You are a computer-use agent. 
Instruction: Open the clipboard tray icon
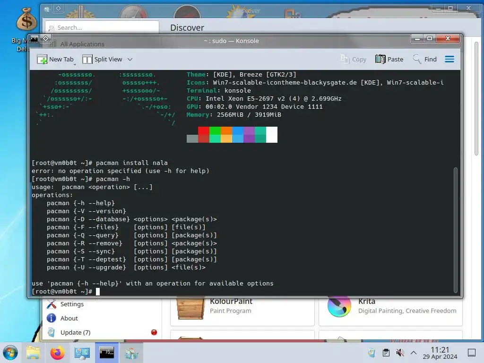(386, 353)
